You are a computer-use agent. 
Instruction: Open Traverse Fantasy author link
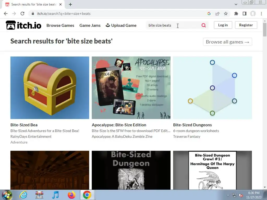pos(187,136)
